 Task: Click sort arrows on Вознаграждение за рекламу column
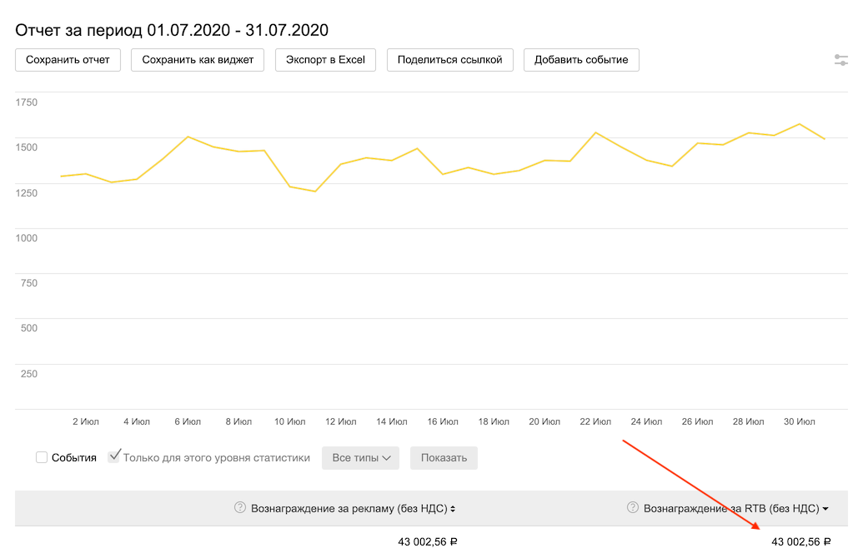pyautogui.click(x=453, y=508)
